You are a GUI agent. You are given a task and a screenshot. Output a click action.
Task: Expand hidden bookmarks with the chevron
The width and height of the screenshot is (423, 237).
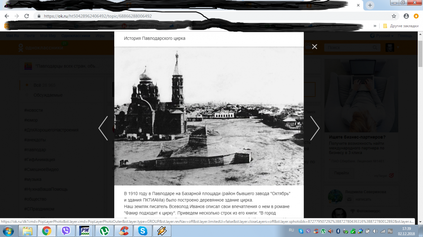[374, 26]
